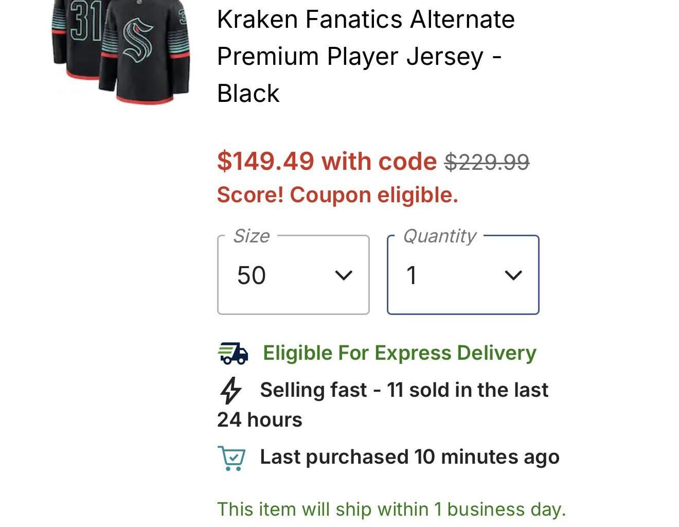Click the Last purchased 10 minutes ago text
Screen dimensions: 679x527
409,457
